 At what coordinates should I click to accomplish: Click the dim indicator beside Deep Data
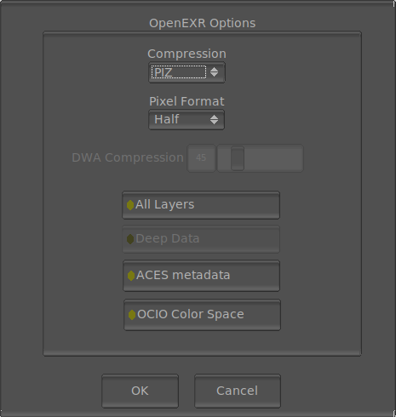pos(130,239)
